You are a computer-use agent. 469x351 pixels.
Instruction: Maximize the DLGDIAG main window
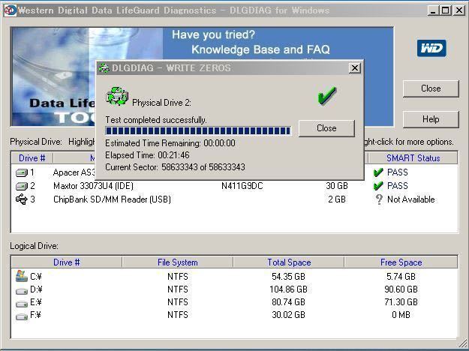click(x=446, y=10)
